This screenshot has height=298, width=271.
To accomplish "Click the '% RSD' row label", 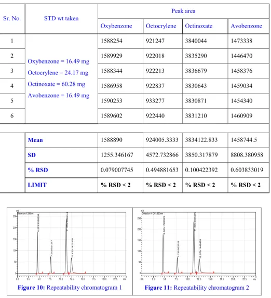I will click(38, 170).
